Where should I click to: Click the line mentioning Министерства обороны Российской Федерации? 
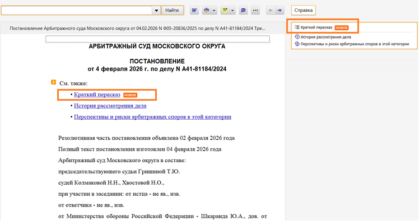[162, 217]
